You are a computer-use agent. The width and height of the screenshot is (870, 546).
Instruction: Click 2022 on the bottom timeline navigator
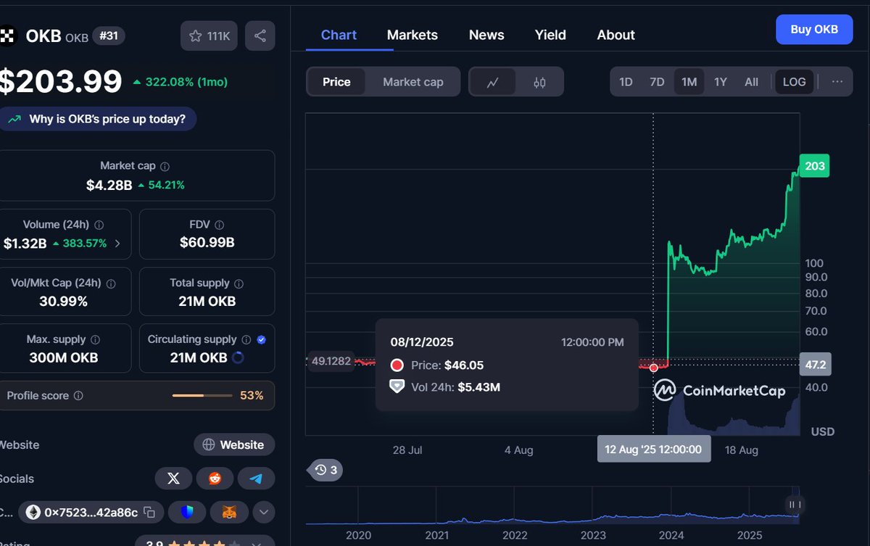515,535
